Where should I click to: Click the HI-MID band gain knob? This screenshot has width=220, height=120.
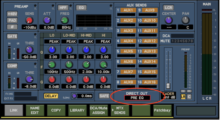(86, 79)
